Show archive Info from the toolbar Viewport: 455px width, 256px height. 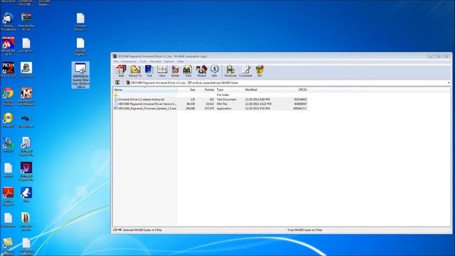[215, 71]
